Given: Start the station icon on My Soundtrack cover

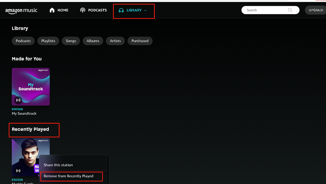Looking at the screenshot, I should (x=18, y=100).
